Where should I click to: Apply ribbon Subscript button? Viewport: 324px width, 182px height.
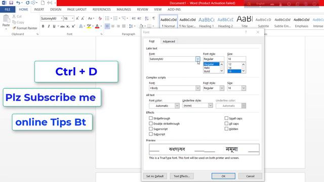pos(68,26)
